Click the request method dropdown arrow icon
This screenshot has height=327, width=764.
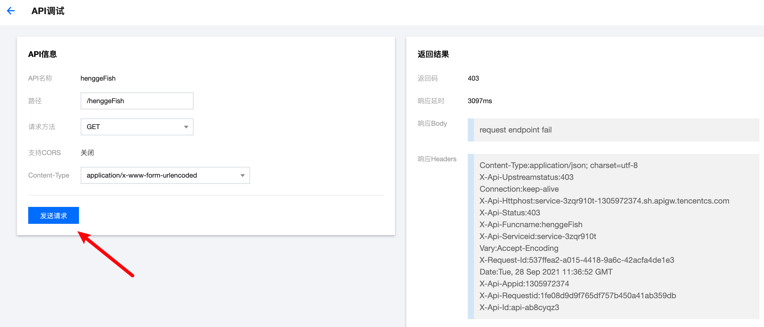[186, 127]
